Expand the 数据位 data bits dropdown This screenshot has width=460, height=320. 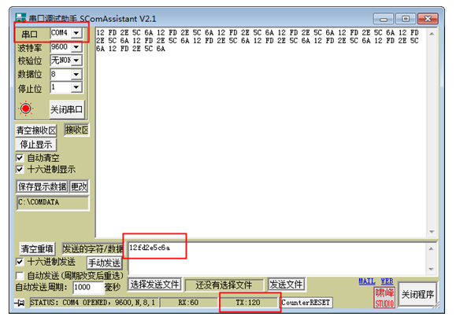tap(76, 75)
